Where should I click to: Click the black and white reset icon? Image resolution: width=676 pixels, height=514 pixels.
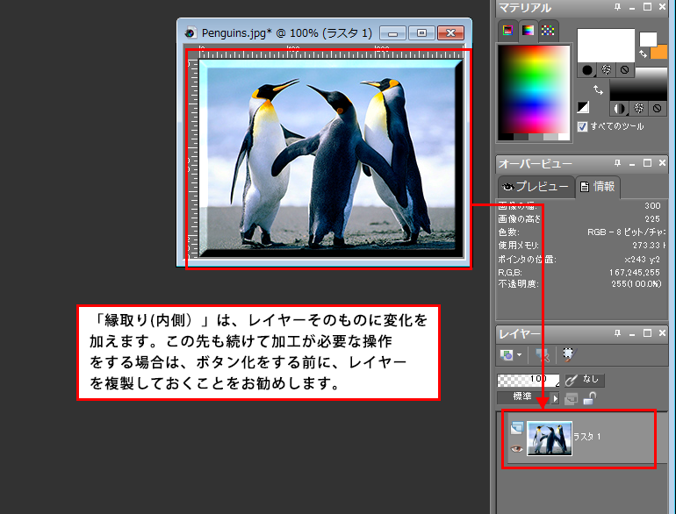coord(583,107)
